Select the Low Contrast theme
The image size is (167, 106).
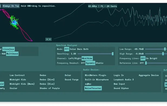[17, 75]
